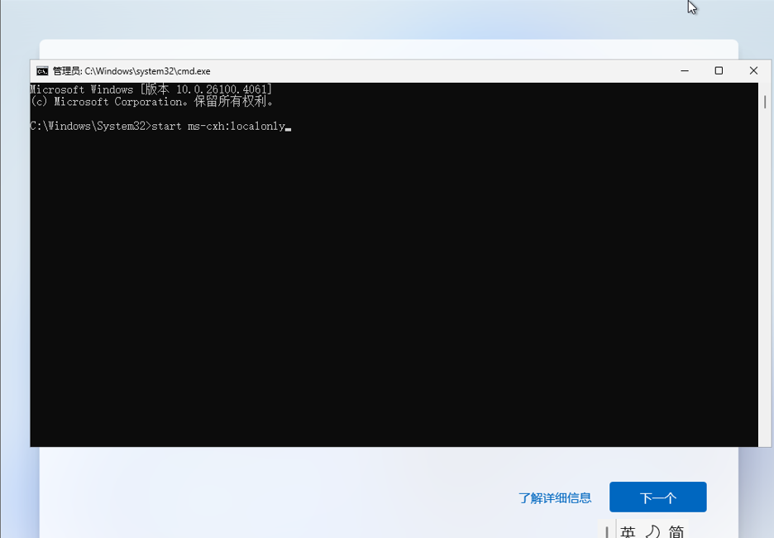This screenshot has height=538, width=774.
Task: Maximize the cmd.exe window
Action: click(719, 71)
